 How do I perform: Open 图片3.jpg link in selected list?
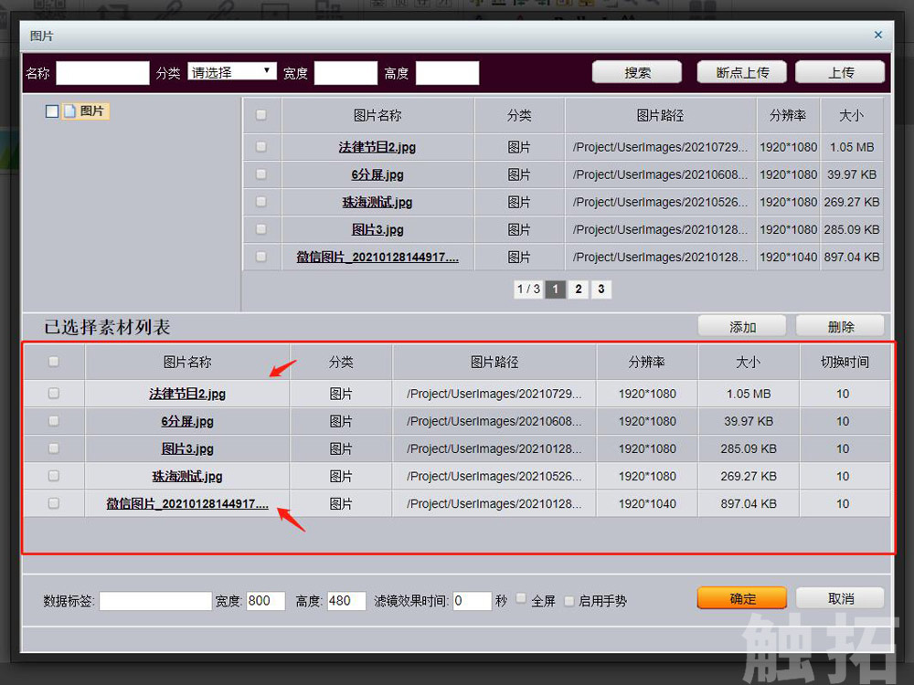tap(187, 449)
